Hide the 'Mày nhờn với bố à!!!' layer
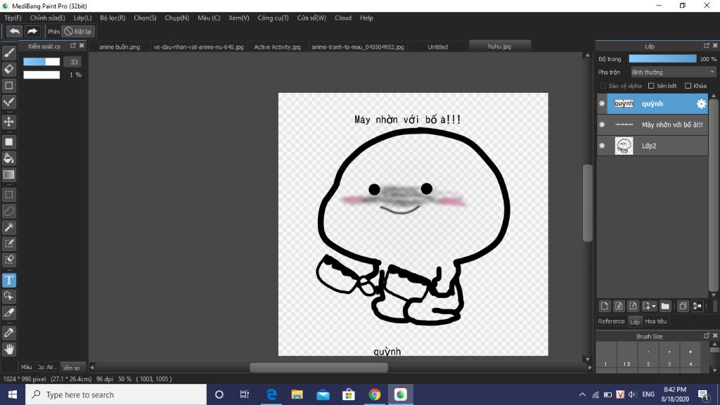Viewport: 720px width, 405px height. [602, 124]
